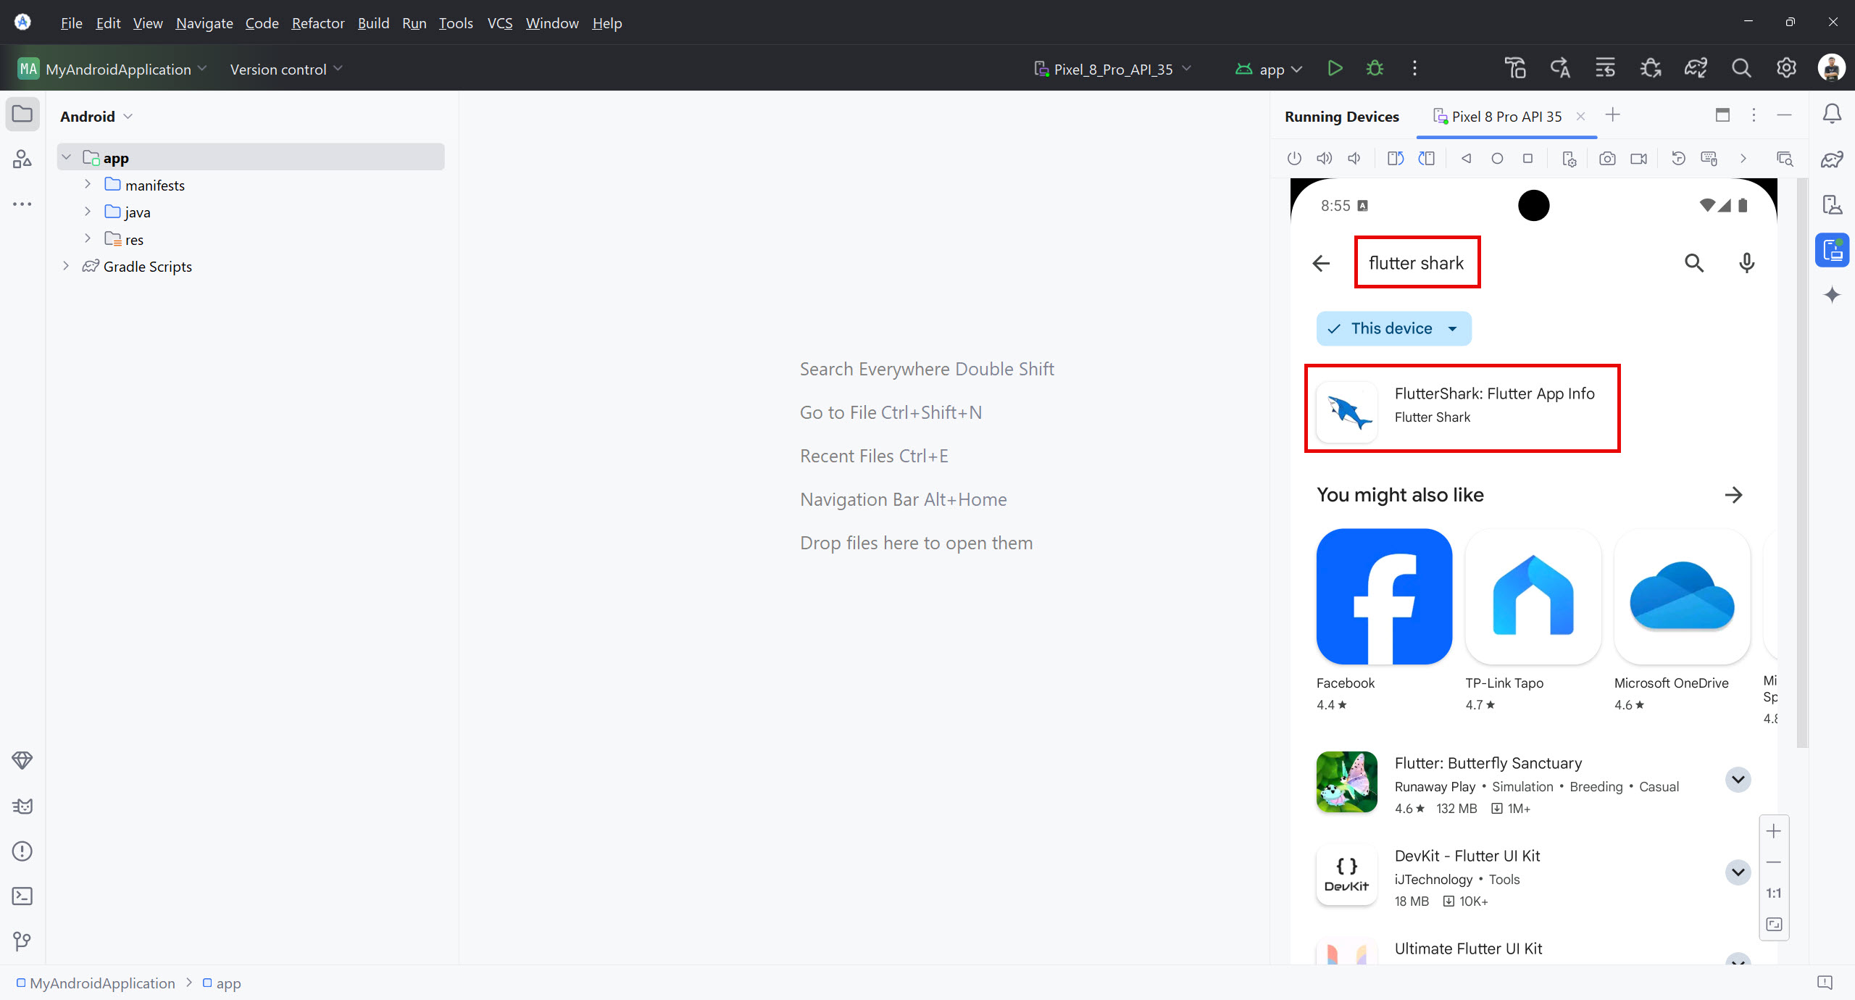
Task: Lower emulator volume with volume down icon
Action: (x=1354, y=159)
